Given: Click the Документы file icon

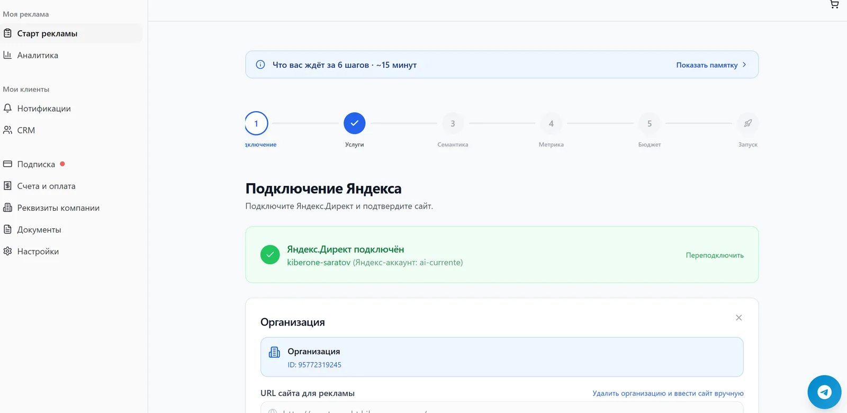Looking at the screenshot, I should tap(7, 229).
